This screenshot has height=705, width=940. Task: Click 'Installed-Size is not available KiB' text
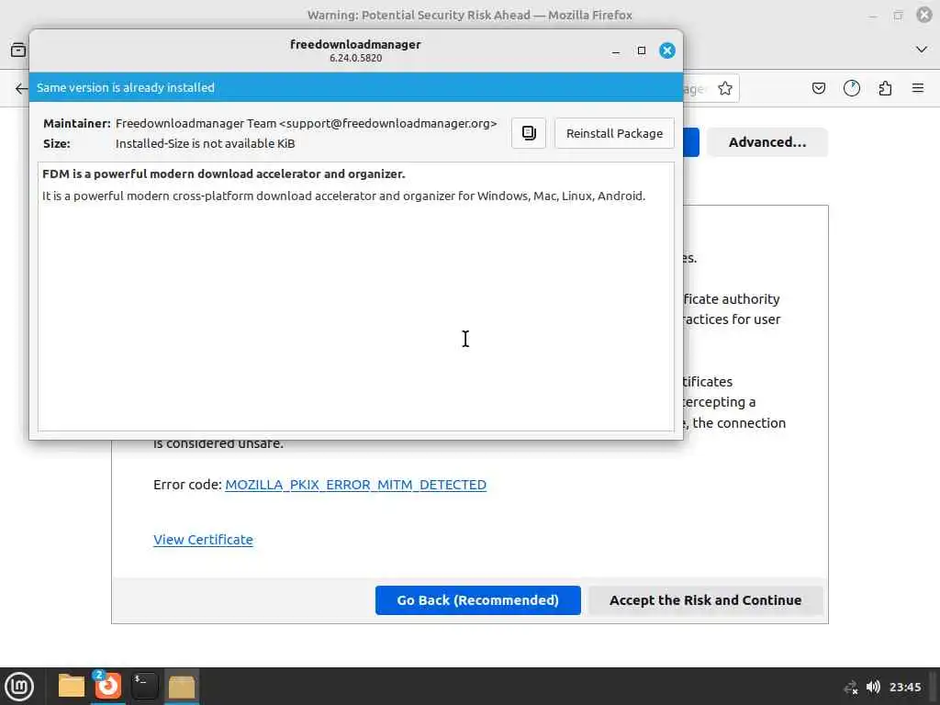tap(205, 143)
